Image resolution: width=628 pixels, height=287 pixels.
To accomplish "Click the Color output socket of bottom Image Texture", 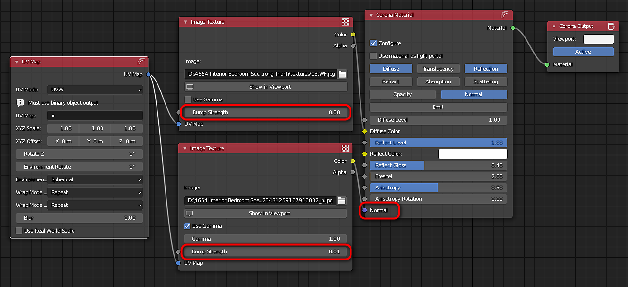I will (353, 161).
